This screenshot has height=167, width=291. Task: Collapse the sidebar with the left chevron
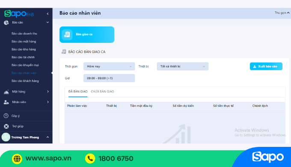(x=48, y=14)
